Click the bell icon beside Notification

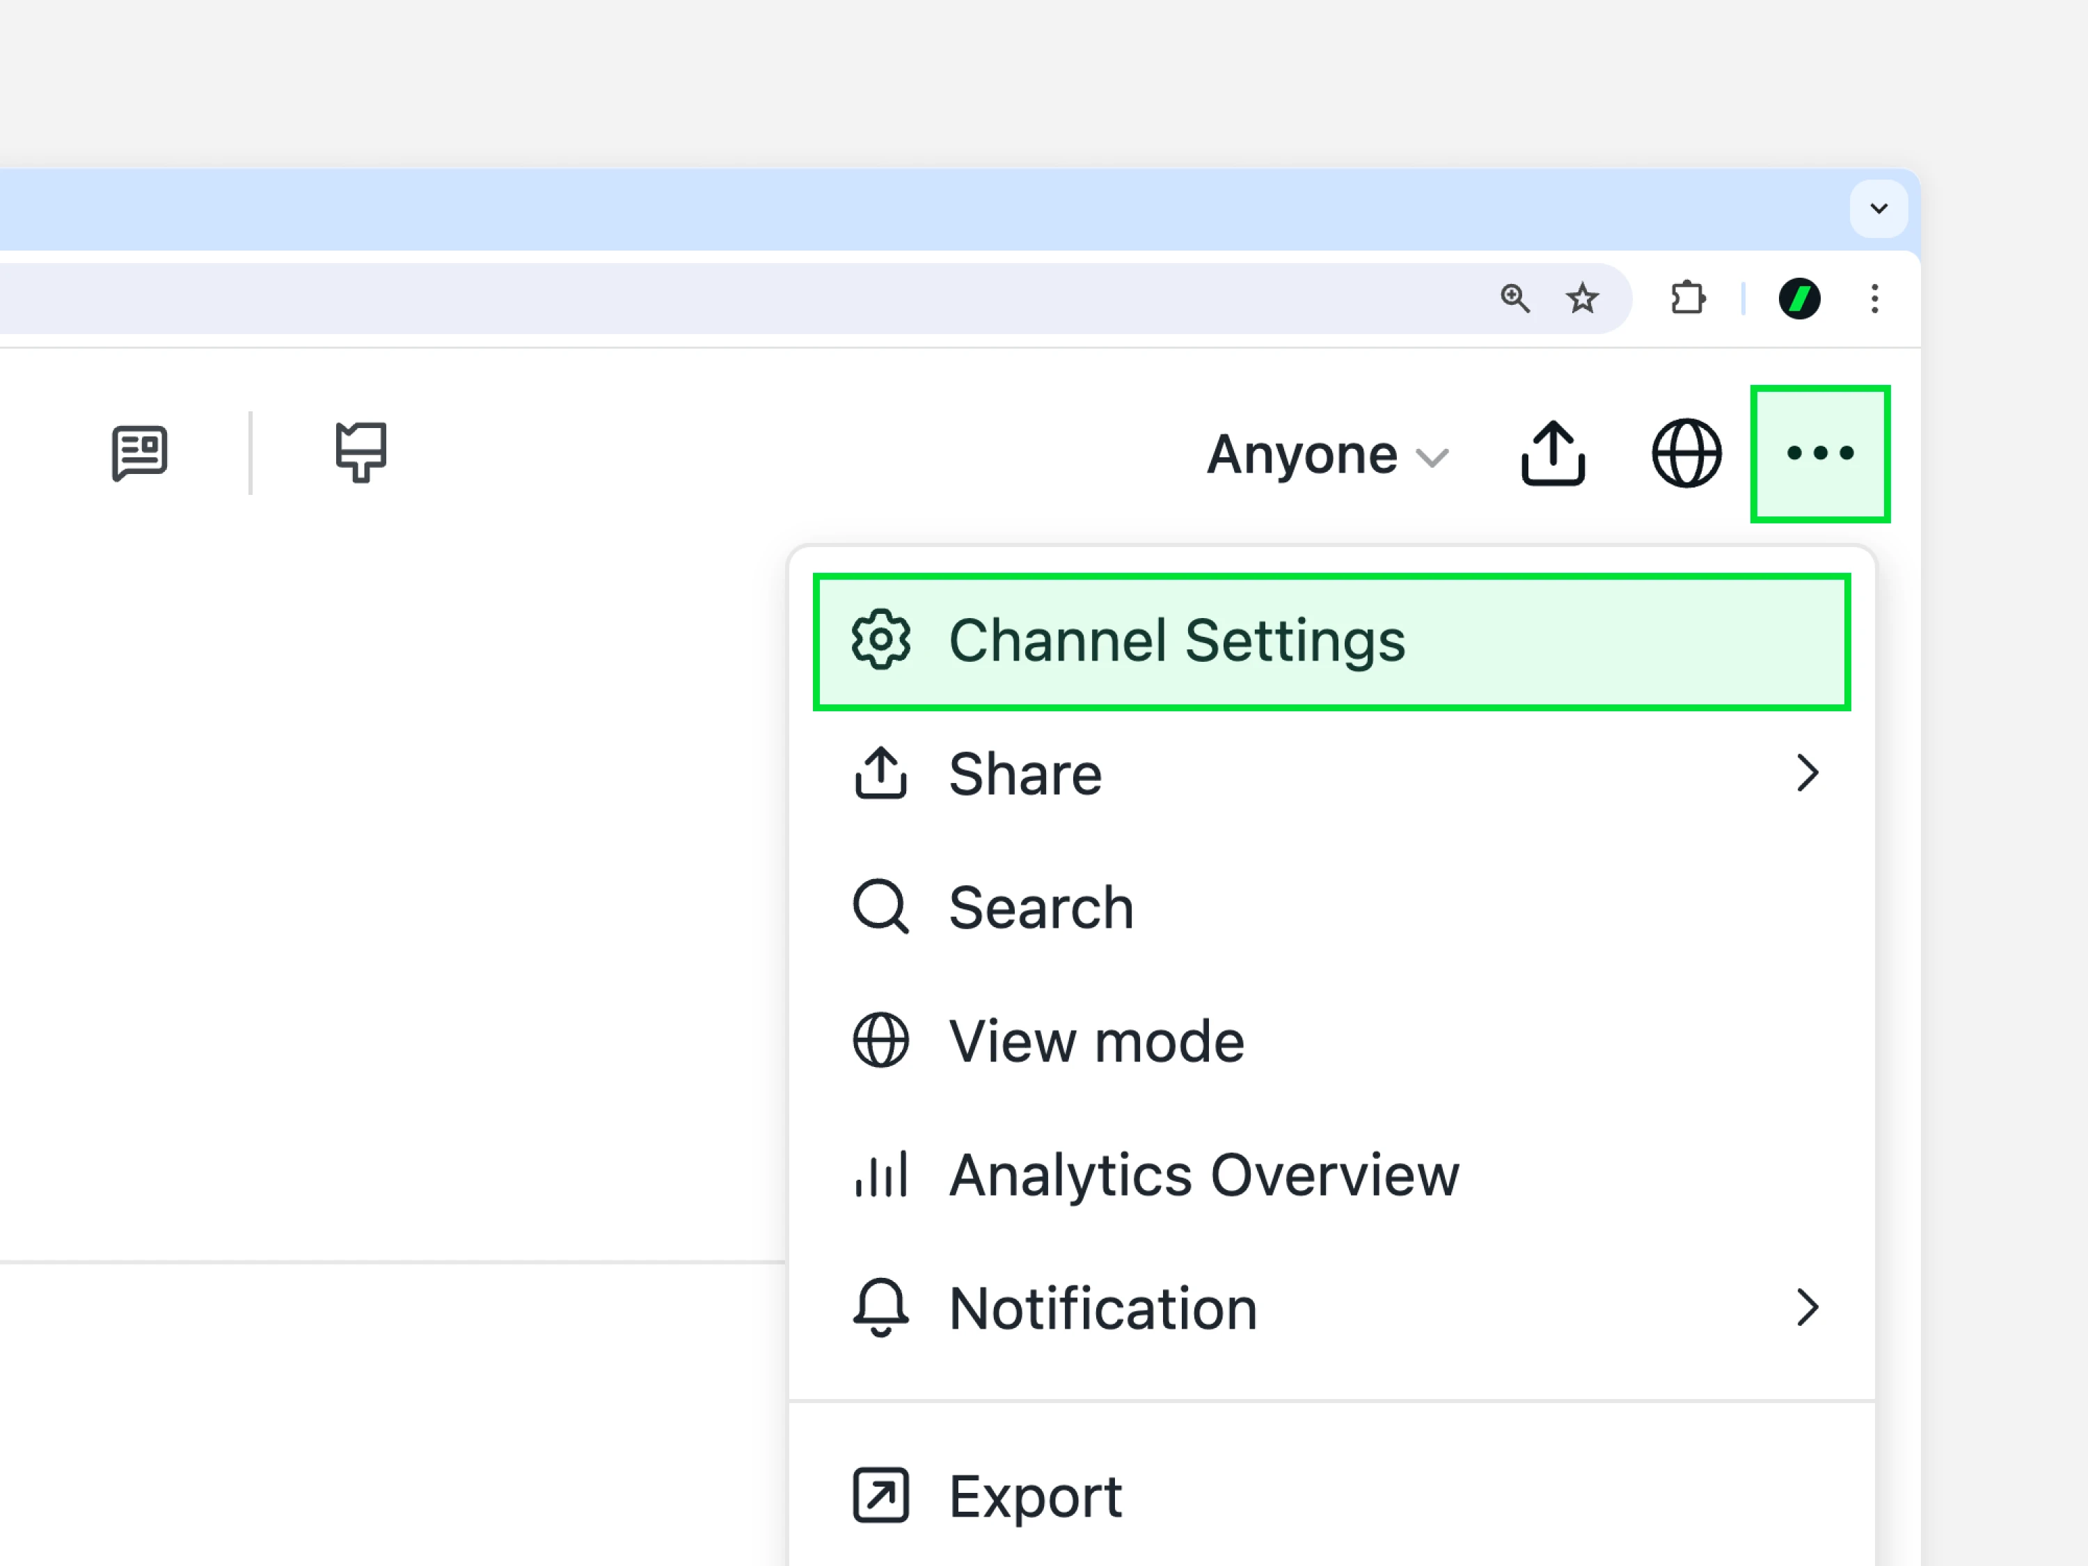tap(880, 1308)
